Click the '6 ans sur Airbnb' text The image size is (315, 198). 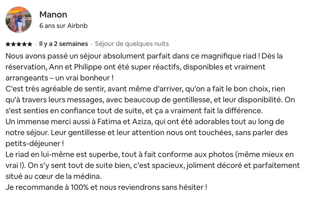pyautogui.click(x=63, y=26)
